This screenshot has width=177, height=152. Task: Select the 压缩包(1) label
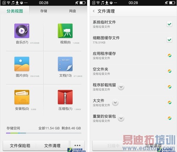[65, 109]
